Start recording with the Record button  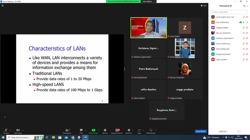point(105,131)
